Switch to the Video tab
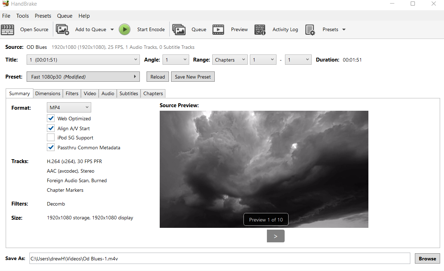This screenshot has width=444, height=271. pyautogui.click(x=90, y=93)
